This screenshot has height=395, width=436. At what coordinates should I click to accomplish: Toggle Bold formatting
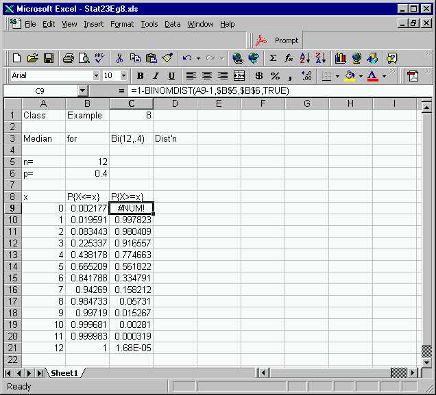141,76
